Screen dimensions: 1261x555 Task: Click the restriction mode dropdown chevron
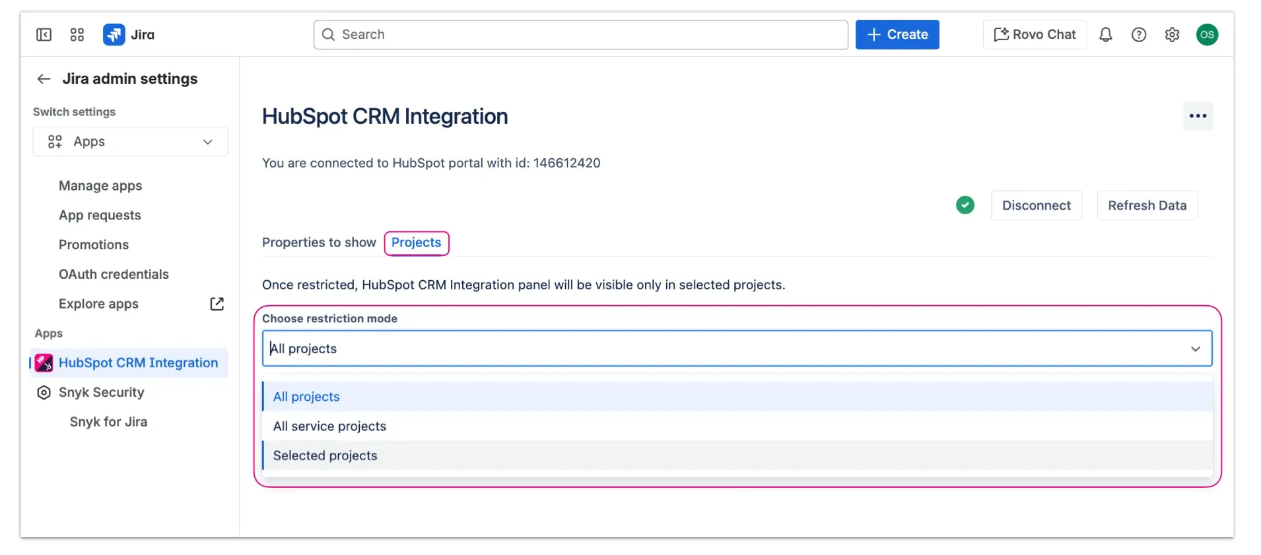coord(1195,349)
